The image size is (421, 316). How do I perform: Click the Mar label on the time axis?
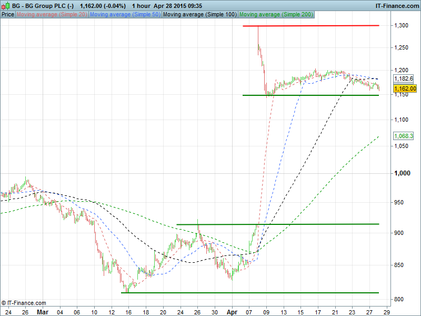[x=43, y=311]
